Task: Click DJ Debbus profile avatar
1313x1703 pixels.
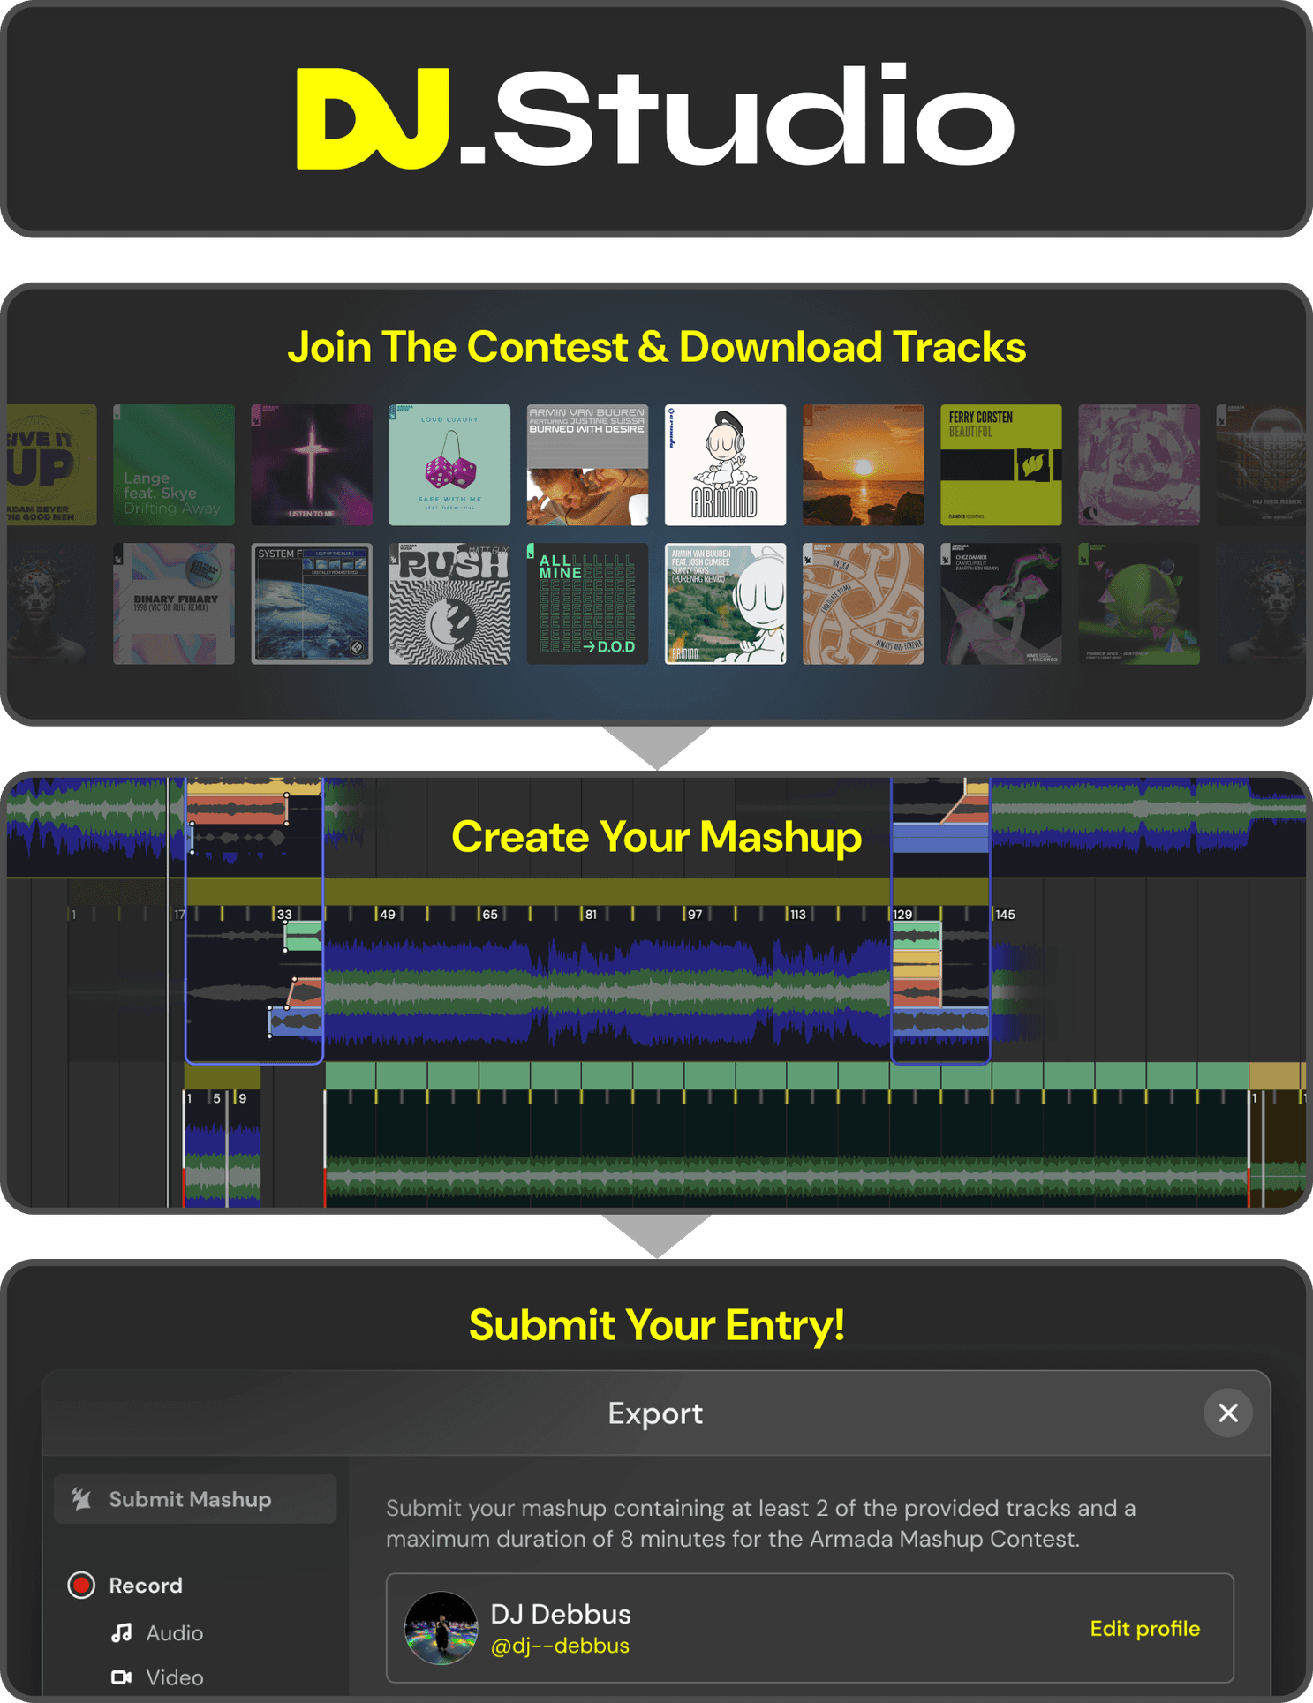Action: coord(441,1628)
